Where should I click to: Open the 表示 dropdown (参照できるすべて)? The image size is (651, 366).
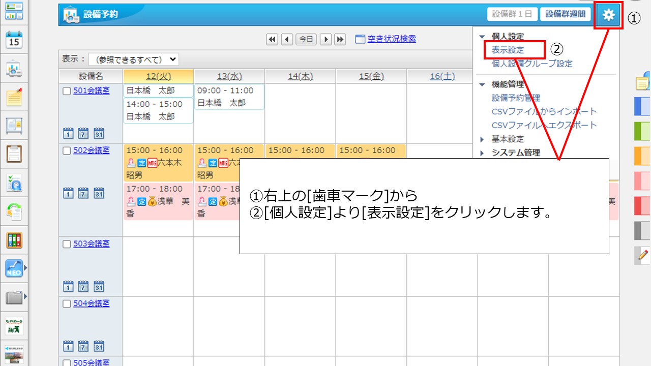[134, 59]
